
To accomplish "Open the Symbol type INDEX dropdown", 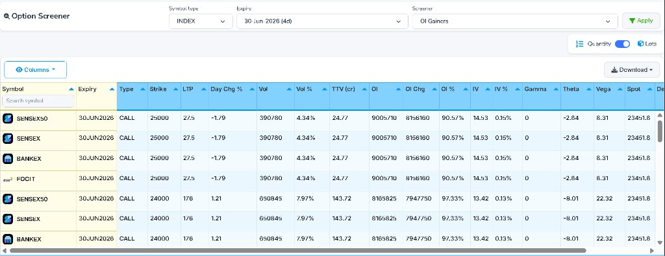I will (x=201, y=21).
